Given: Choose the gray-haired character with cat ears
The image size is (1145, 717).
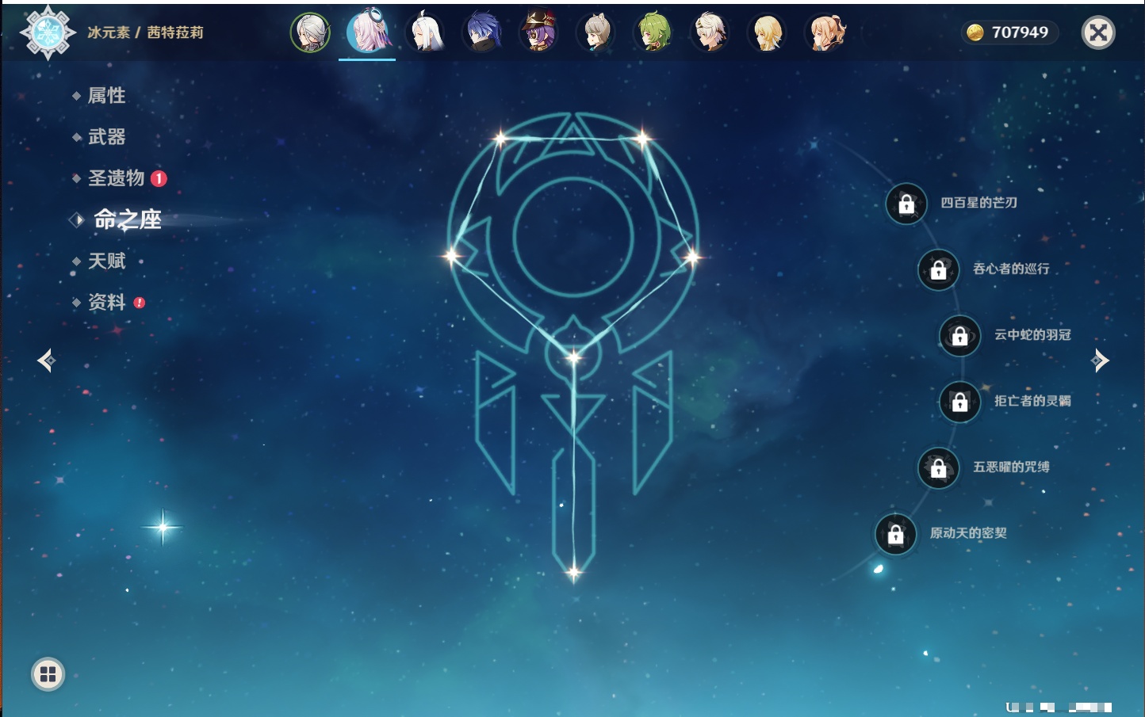Looking at the screenshot, I should (596, 32).
